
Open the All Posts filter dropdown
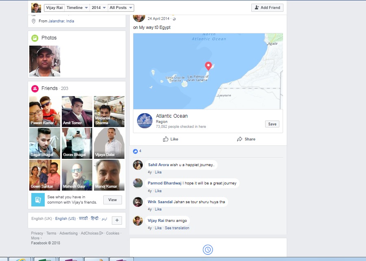pyautogui.click(x=121, y=8)
